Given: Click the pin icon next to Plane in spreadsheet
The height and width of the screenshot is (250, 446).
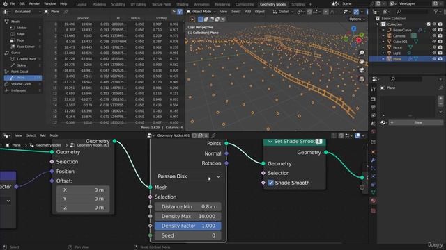Looking at the screenshot, I should pos(66,12).
